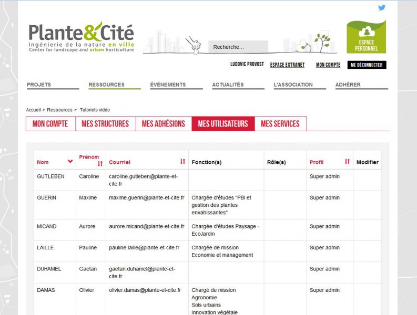
Task: Click the first name Pauline
Action: [x=88, y=248]
